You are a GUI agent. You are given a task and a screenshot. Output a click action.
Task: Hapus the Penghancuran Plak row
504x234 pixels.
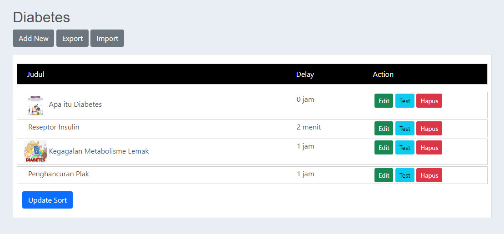tap(429, 175)
